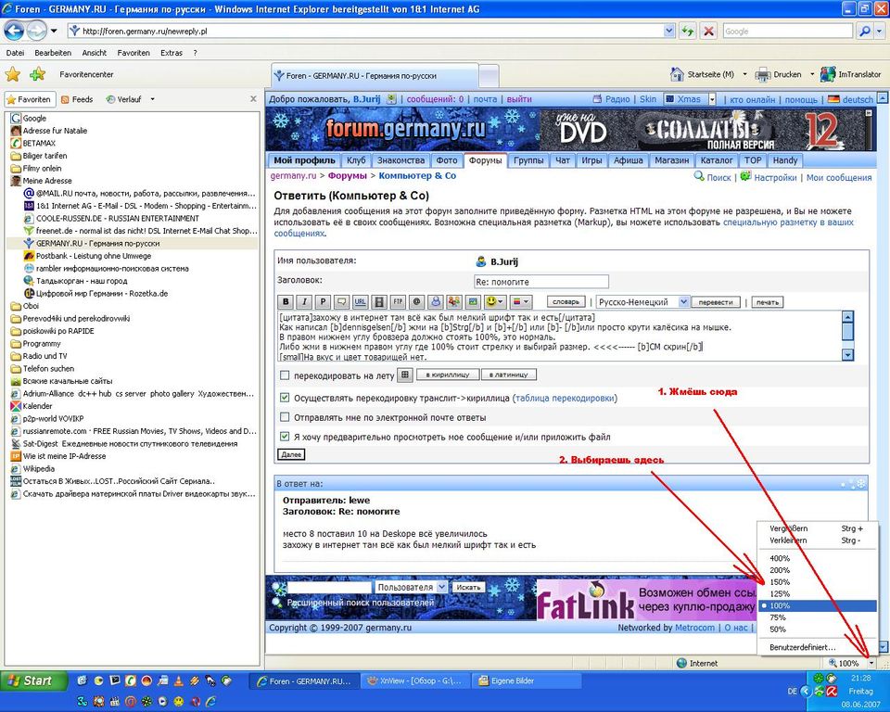Open 'таблица перекодировки' link
The image size is (890, 712).
point(566,398)
